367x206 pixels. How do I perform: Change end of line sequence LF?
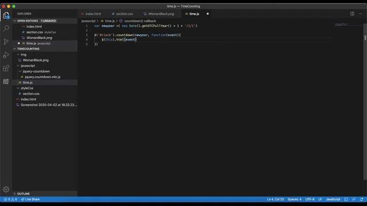320,199
